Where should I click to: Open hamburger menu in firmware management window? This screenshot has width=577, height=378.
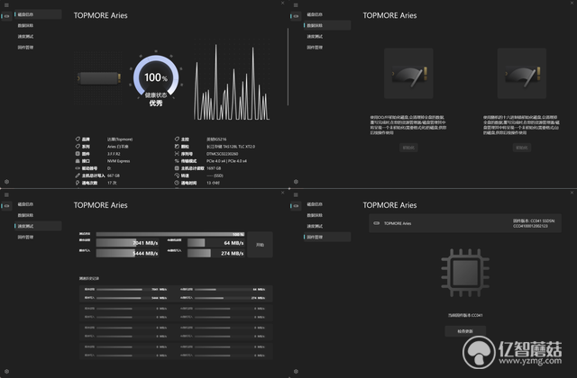tap(296, 194)
